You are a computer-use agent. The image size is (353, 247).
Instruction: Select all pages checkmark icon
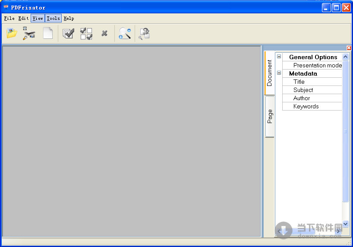tap(68, 34)
